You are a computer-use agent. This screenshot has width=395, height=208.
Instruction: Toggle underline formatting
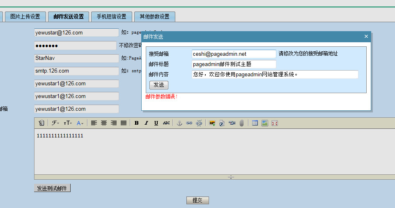pyautogui.click(x=156, y=123)
